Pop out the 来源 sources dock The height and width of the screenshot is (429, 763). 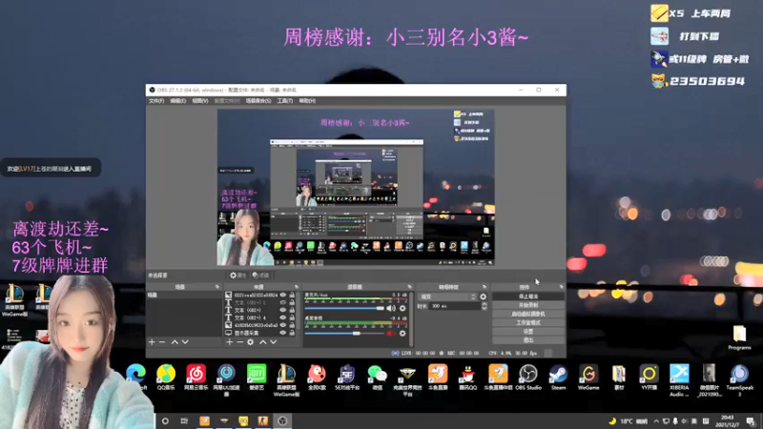pos(297,287)
